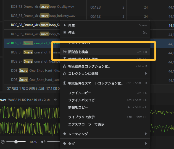Choose 情報をコピー from the menu
Viewport: 174px width, 149px height.
[x=105, y=107]
